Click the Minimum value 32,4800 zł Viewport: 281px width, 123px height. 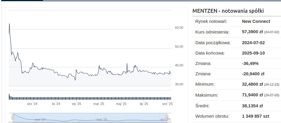click(252, 84)
